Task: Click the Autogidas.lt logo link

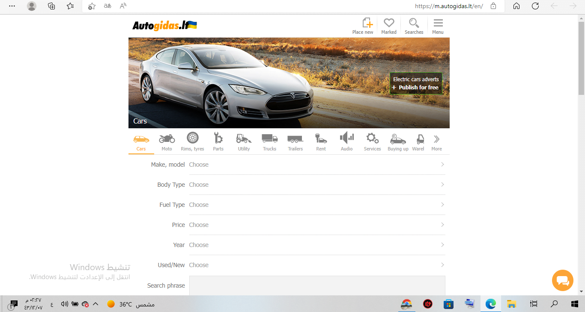Action: [x=164, y=26]
